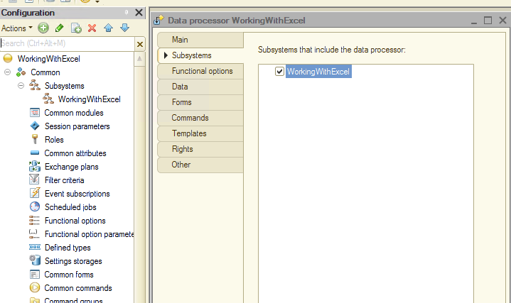Open the Commands tab
Viewport: 511px width, 303px height.
(200, 118)
